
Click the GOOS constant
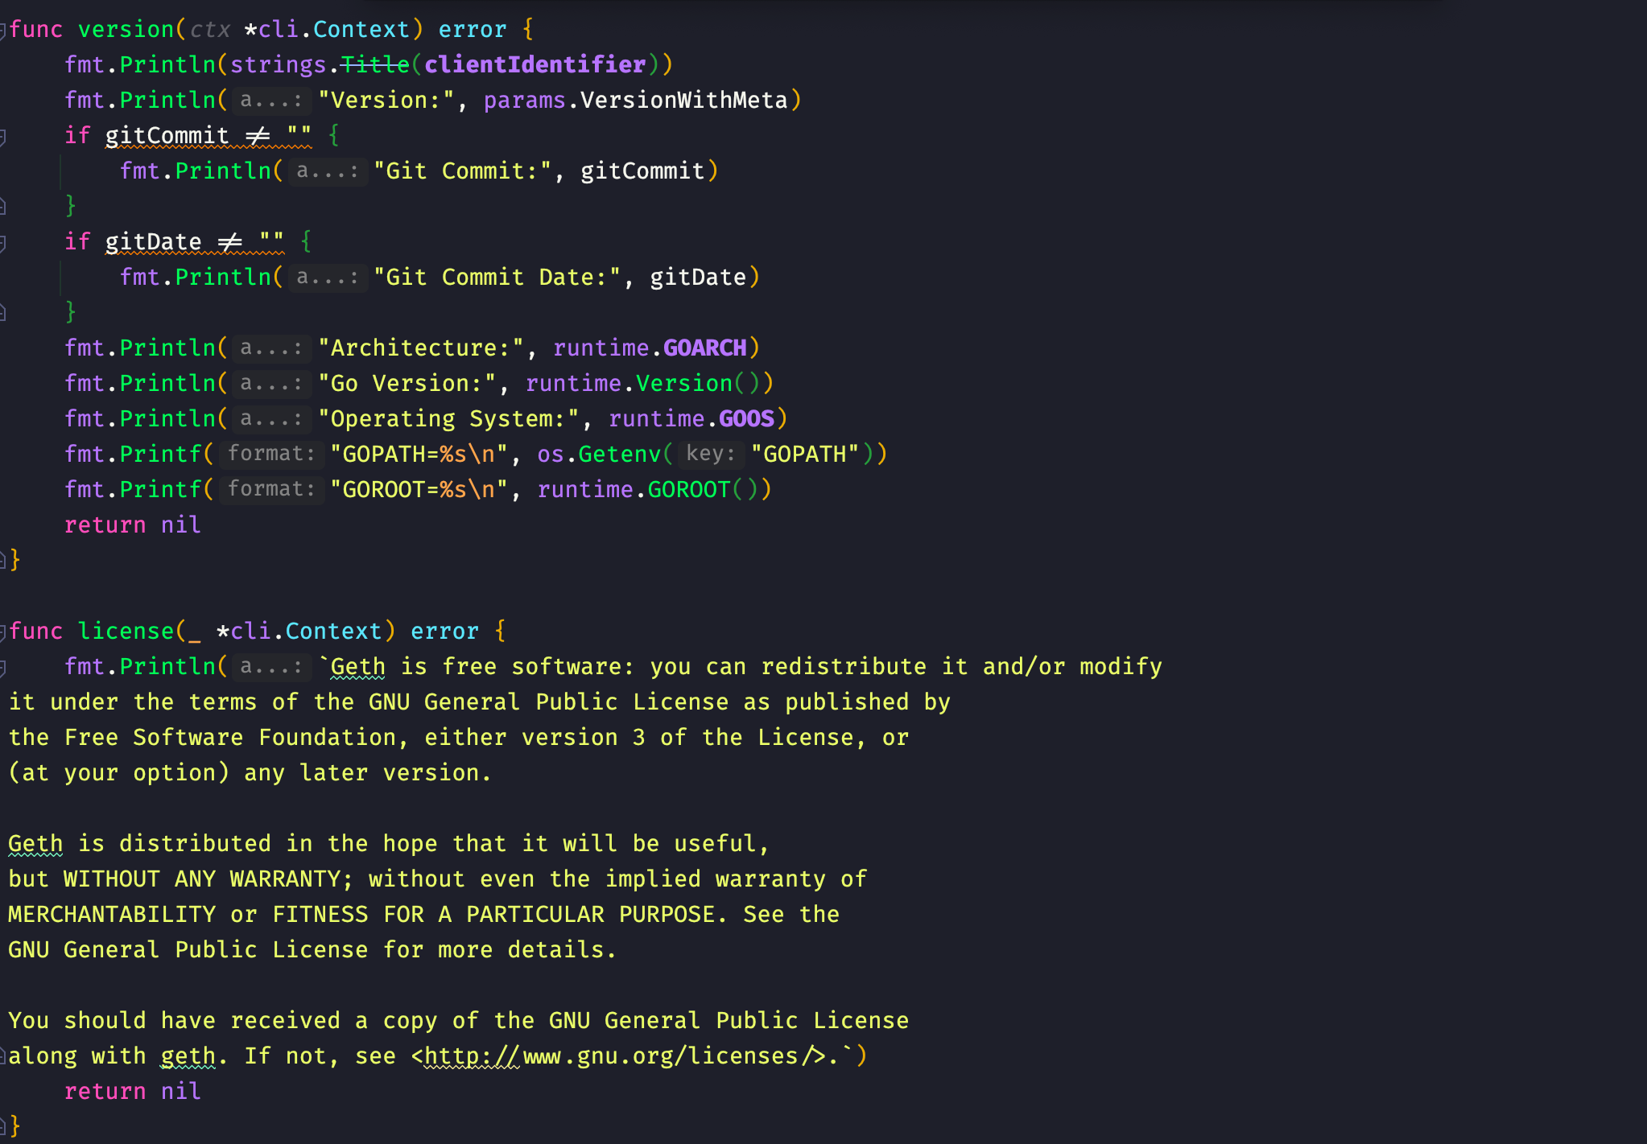point(746,419)
